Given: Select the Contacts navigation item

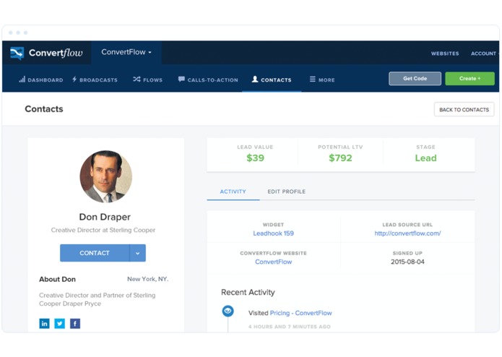Looking at the screenshot, I should click(272, 79).
